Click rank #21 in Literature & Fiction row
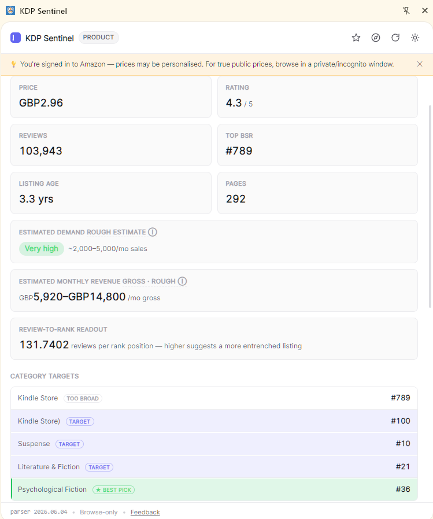Image resolution: width=433 pixels, height=519 pixels. (x=403, y=467)
